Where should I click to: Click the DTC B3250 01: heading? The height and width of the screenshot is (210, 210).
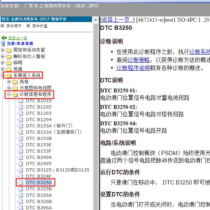click(119, 91)
